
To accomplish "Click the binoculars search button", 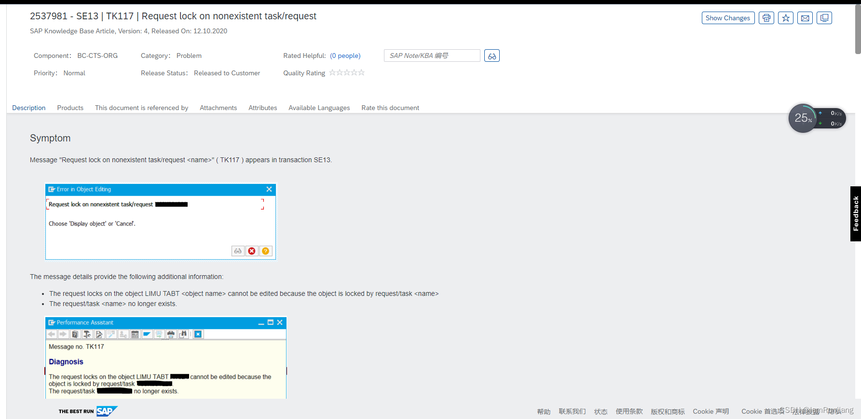I will coord(492,56).
